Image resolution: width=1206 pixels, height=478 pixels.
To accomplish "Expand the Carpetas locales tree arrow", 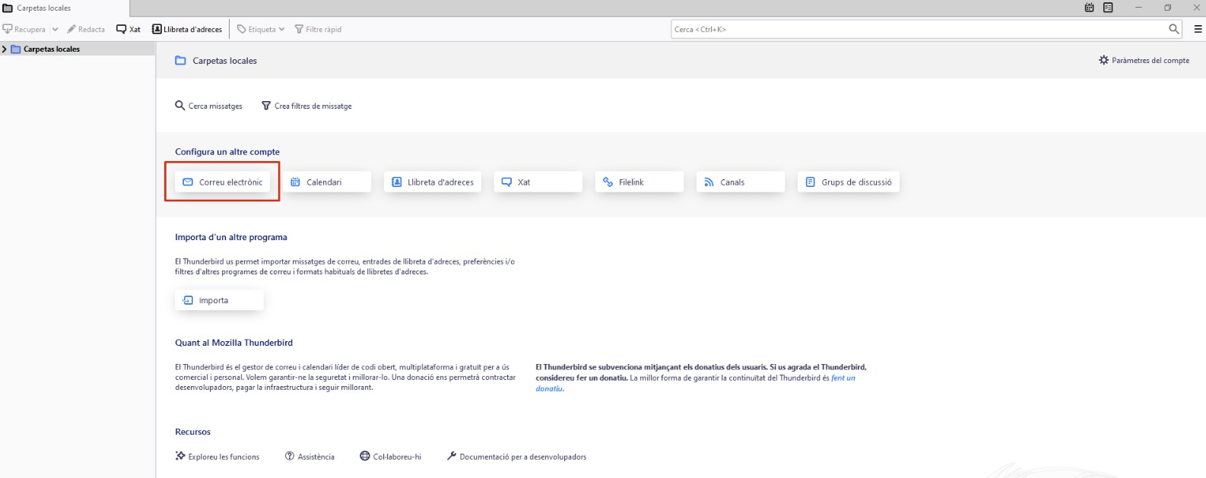I will click(x=5, y=49).
